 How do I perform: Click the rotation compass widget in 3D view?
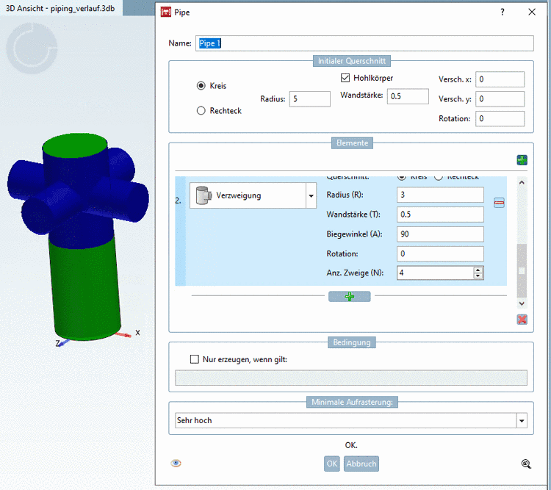point(32,48)
